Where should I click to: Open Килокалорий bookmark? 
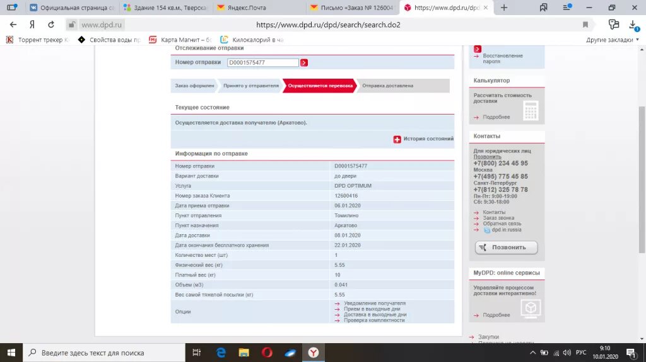(x=252, y=40)
